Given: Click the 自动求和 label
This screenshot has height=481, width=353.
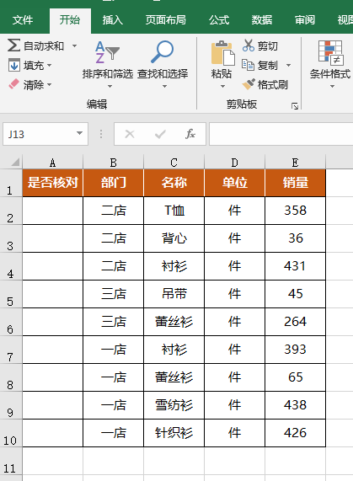Looking at the screenshot, I should (x=44, y=46).
